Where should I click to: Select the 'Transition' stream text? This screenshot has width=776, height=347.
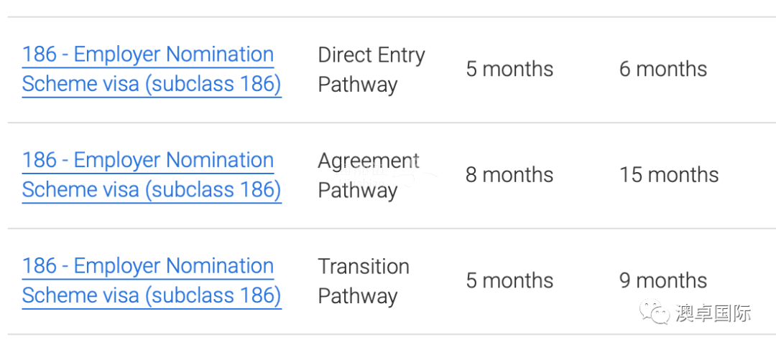tap(364, 267)
